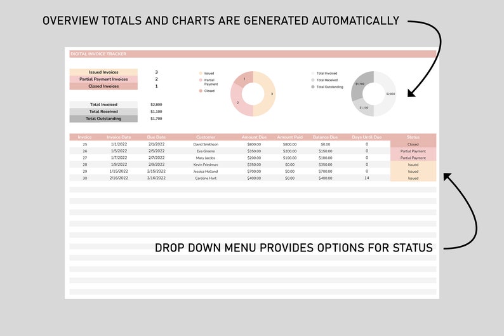Click the Status column header
The height and width of the screenshot is (336, 504).
(x=413, y=137)
